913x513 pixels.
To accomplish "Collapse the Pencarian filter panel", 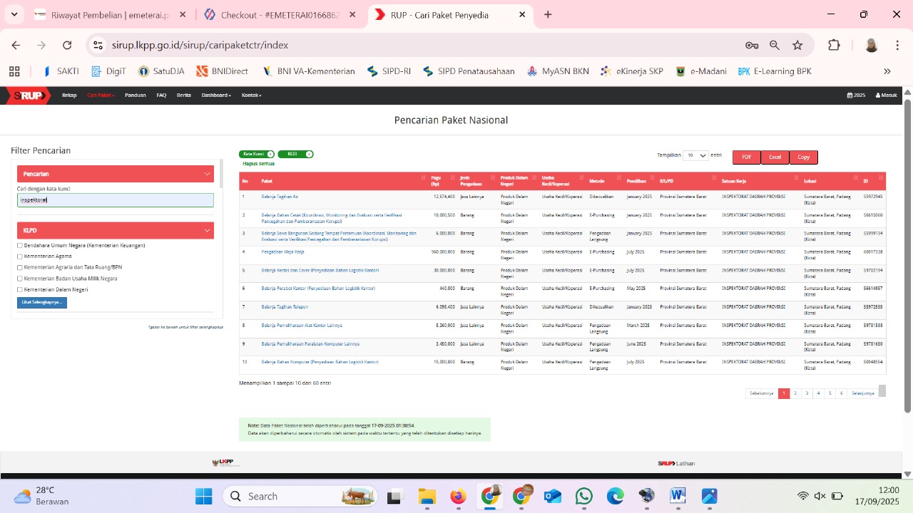I will click(208, 174).
